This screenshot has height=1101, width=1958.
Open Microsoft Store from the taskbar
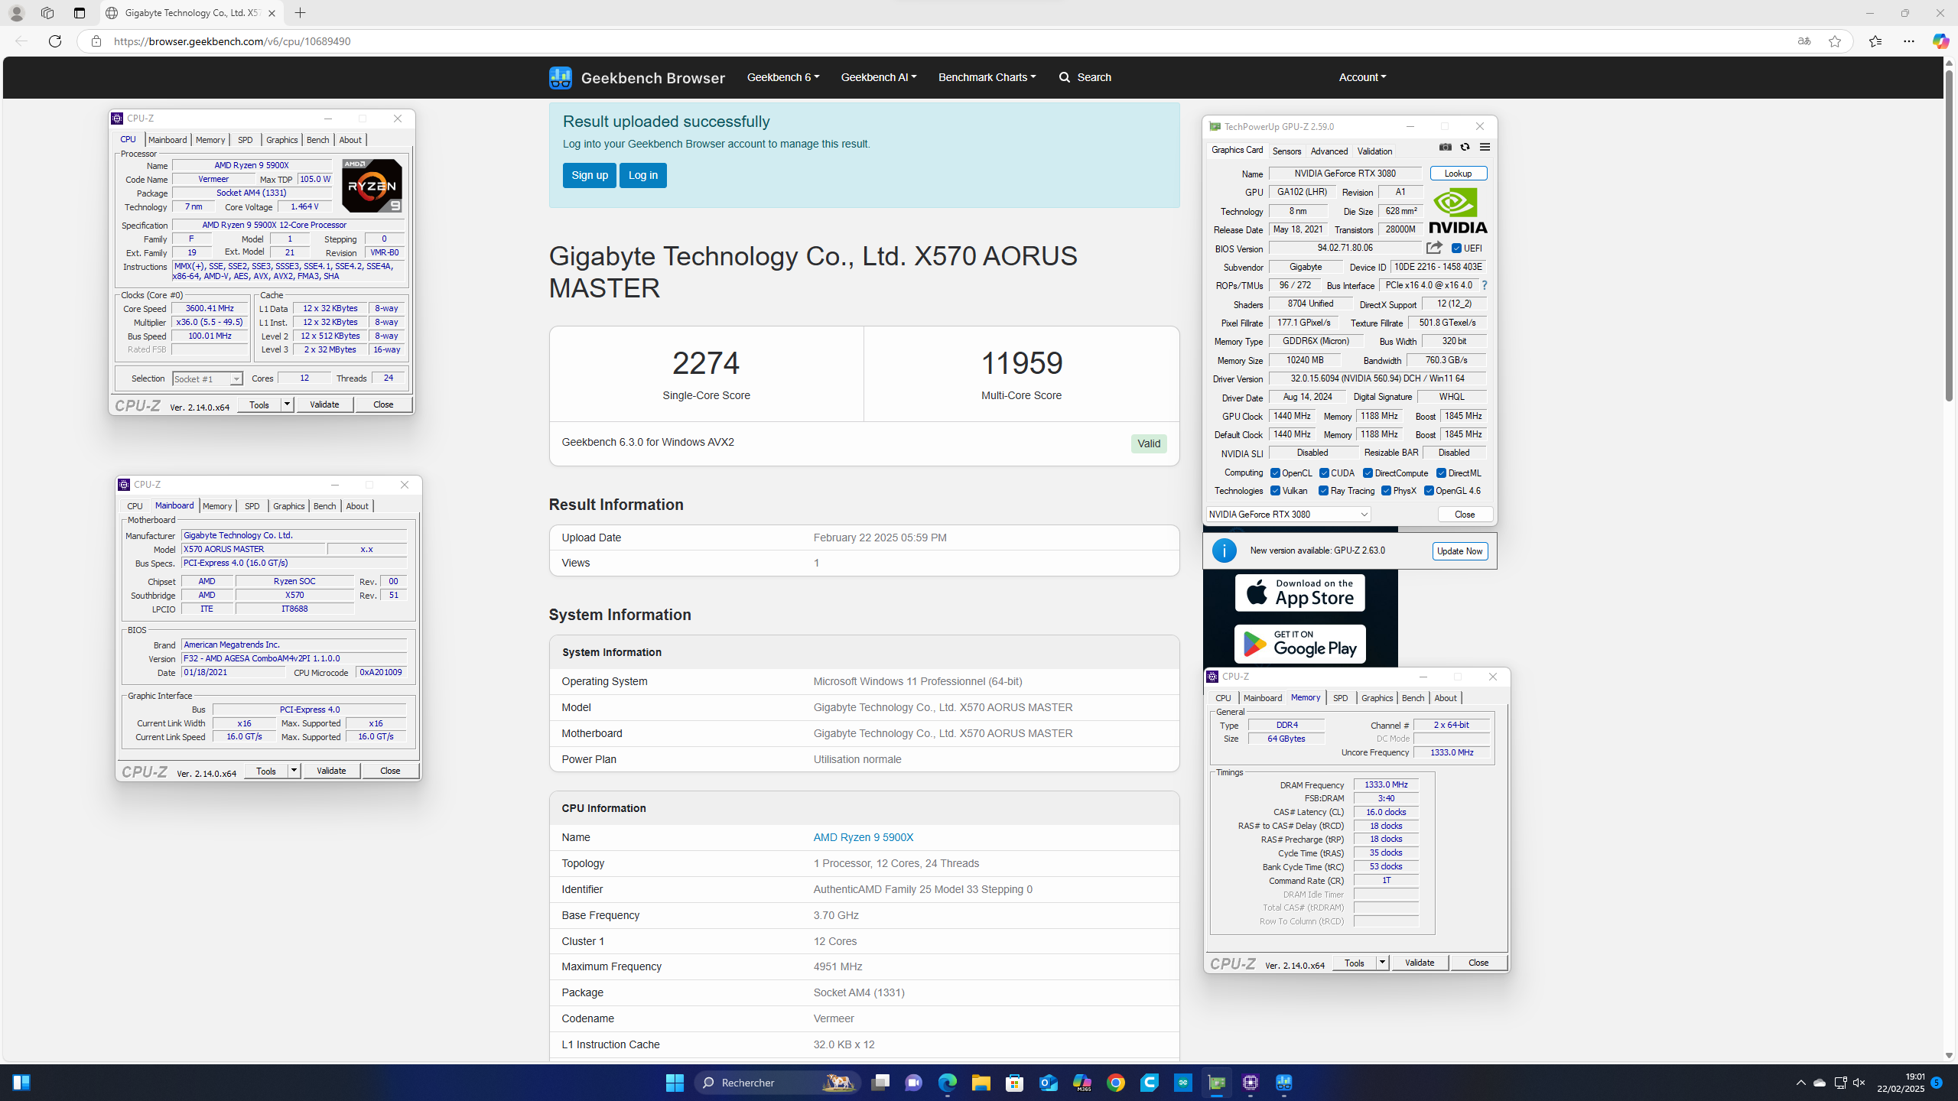1015,1083
